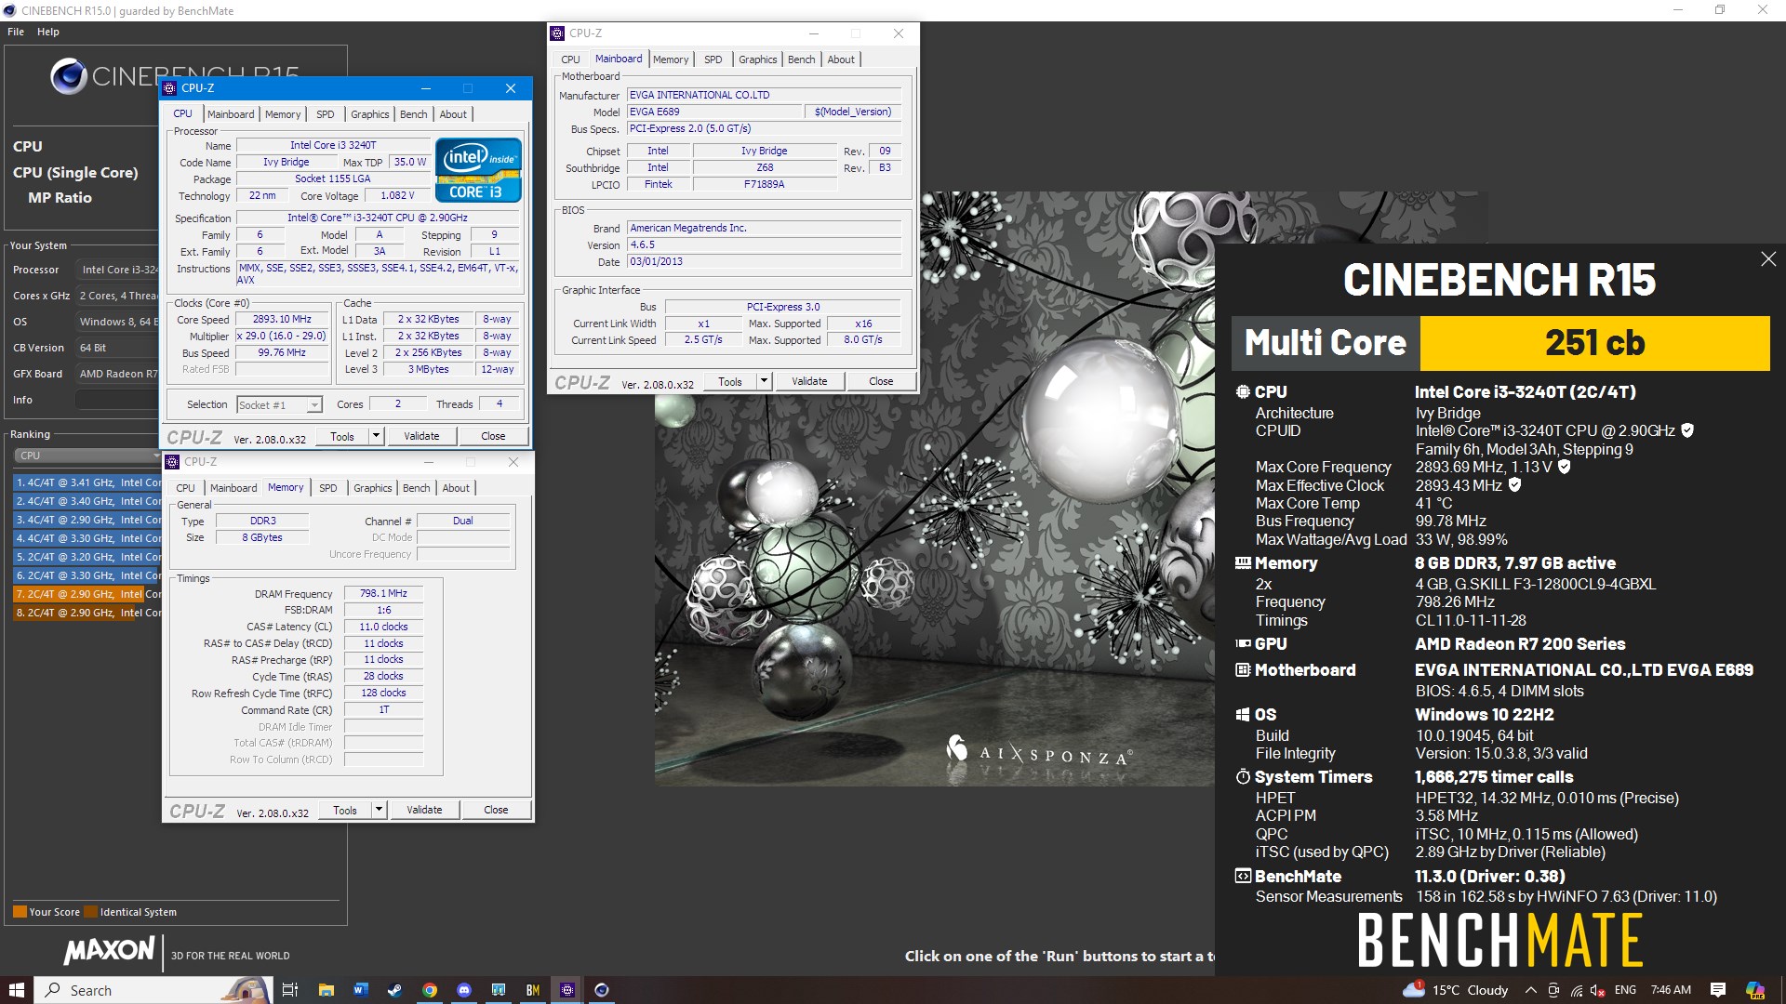Image resolution: width=1786 pixels, height=1004 pixels.
Task: Launch File Explorer from the taskbar
Action: [x=326, y=990]
